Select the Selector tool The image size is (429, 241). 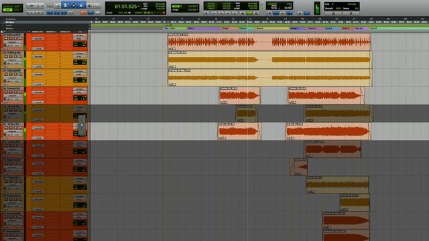(x=73, y=5)
